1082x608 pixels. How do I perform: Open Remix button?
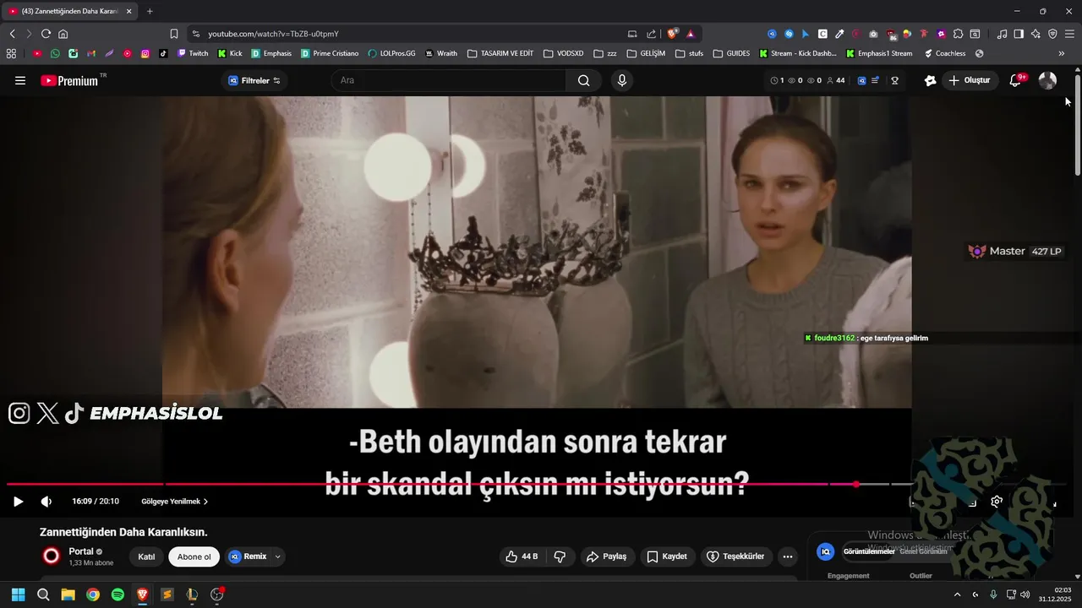248,556
